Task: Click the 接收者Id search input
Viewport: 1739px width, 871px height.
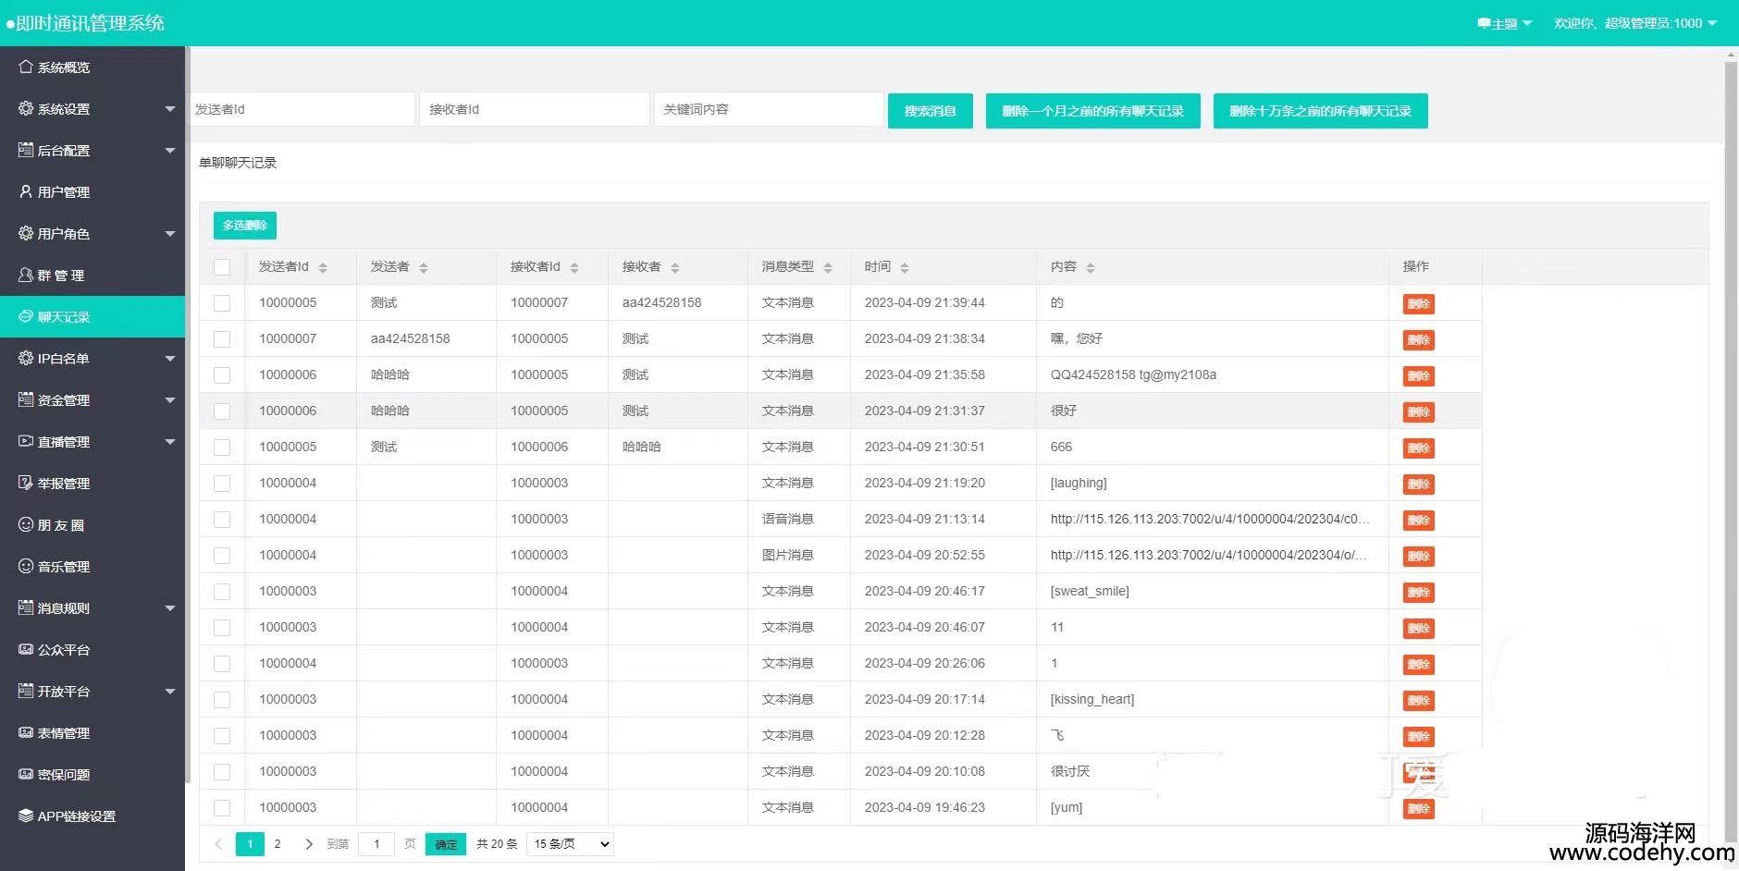Action: 535,109
